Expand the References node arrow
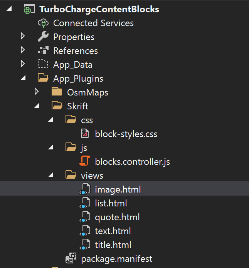 point(23,50)
